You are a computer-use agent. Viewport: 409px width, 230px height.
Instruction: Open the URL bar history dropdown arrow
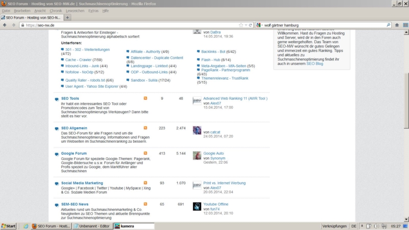pyautogui.click(x=246, y=25)
